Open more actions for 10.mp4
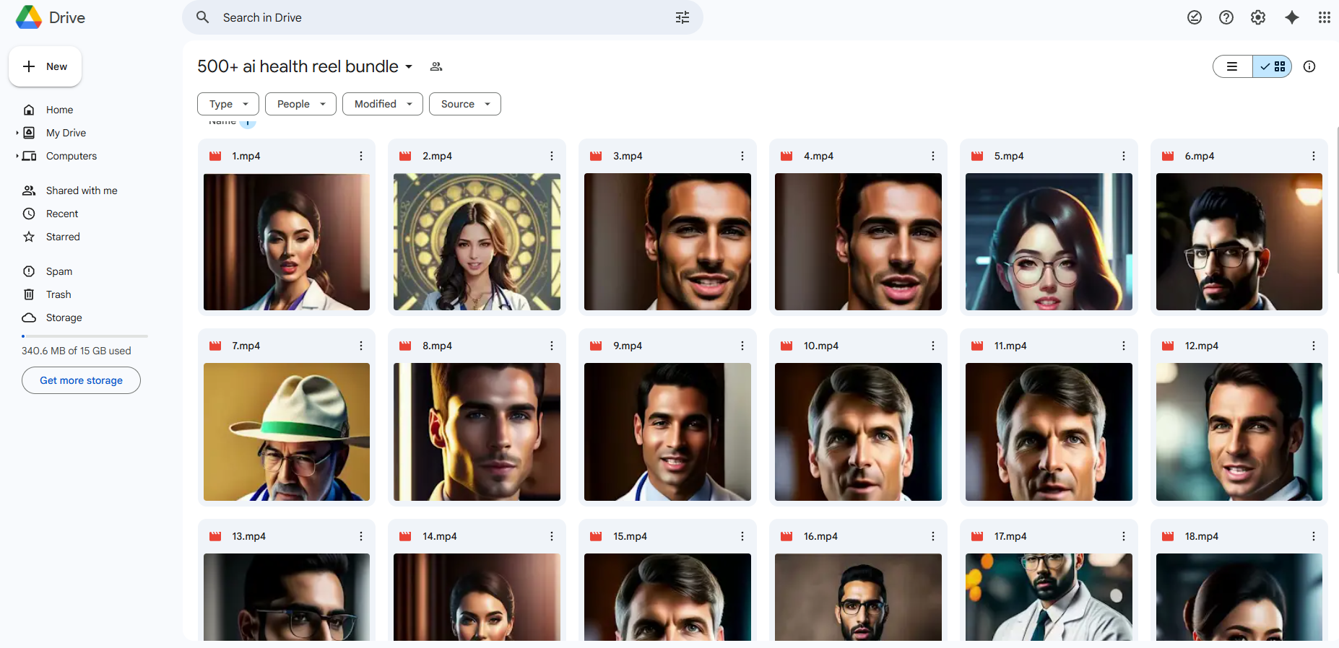The image size is (1339, 648). click(x=933, y=346)
